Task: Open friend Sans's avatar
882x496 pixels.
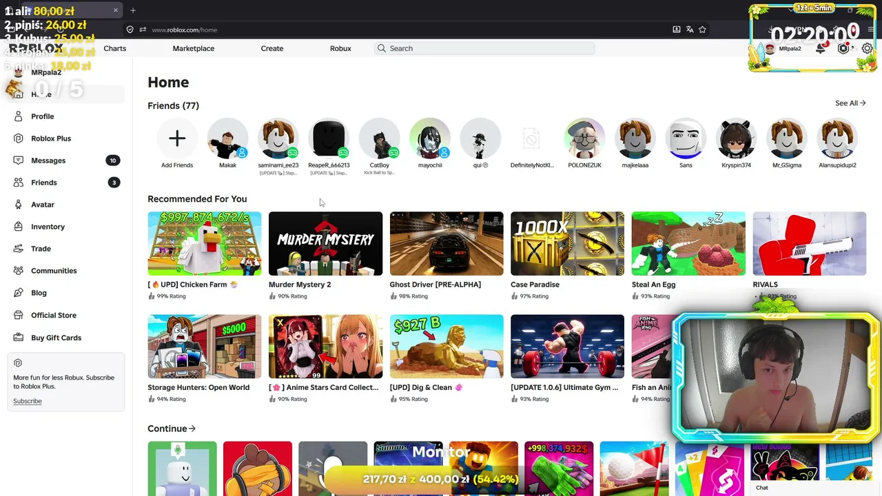Action: coord(686,138)
